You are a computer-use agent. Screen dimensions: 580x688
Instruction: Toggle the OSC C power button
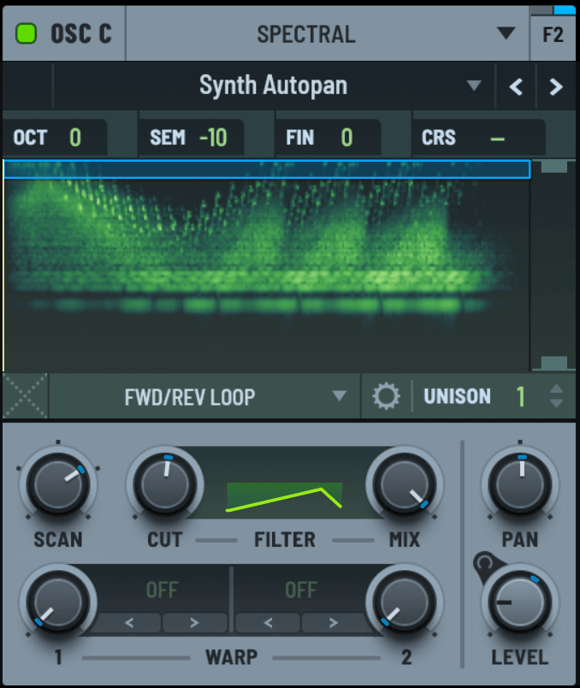(x=28, y=34)
